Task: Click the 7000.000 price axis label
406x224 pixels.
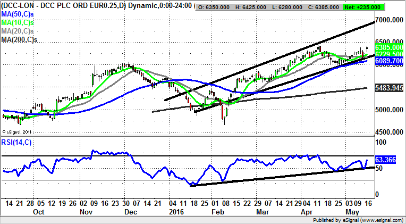Action: (387, 20)
